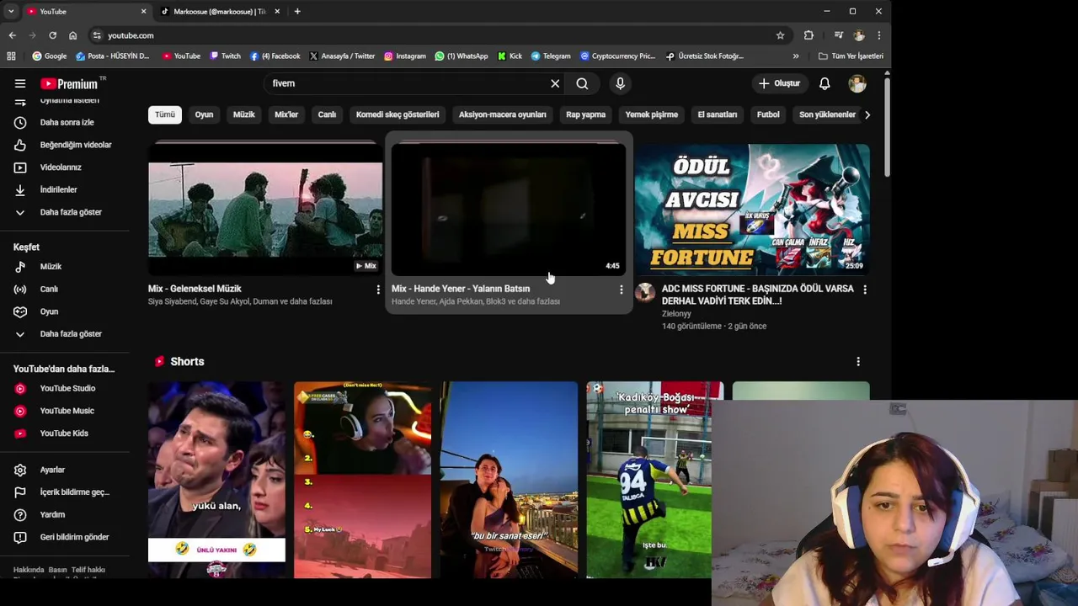Select the Oyun filter chip
Screen dimensions: 1078x606
pyautogui.click(x=205, y=114)
